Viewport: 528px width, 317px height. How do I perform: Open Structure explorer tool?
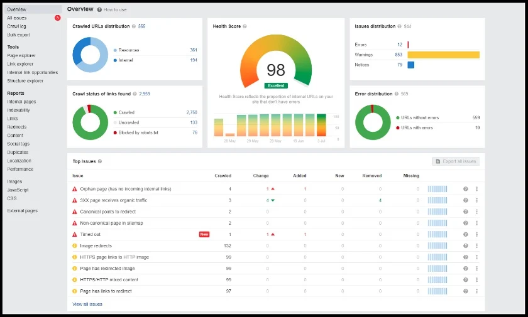tap(25, 81)
